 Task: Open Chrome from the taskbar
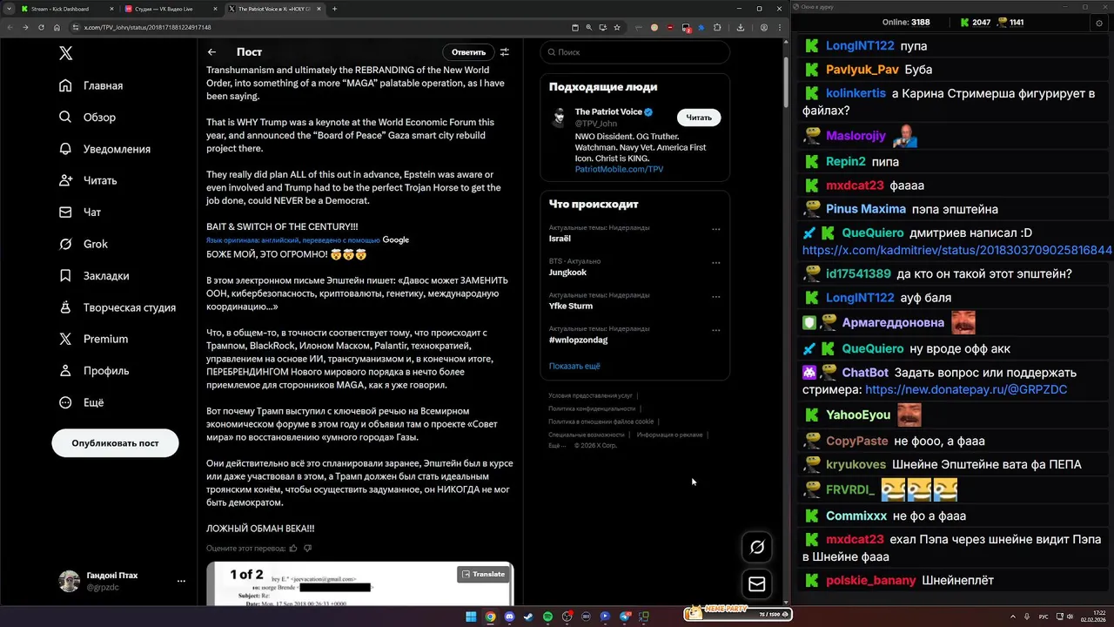(490, 617)
